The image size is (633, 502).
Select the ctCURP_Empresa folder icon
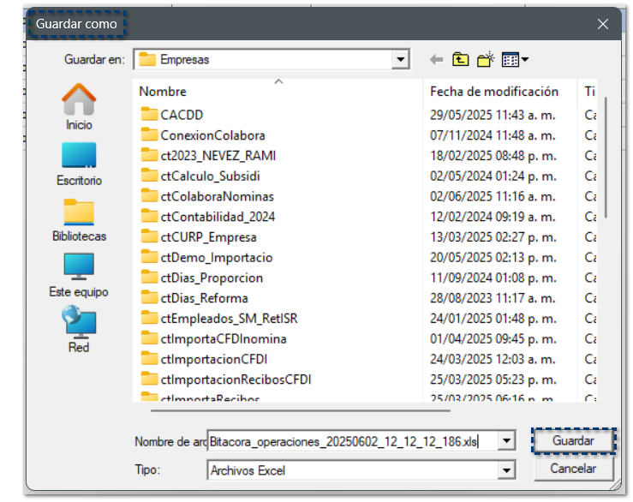pos(149,236)
